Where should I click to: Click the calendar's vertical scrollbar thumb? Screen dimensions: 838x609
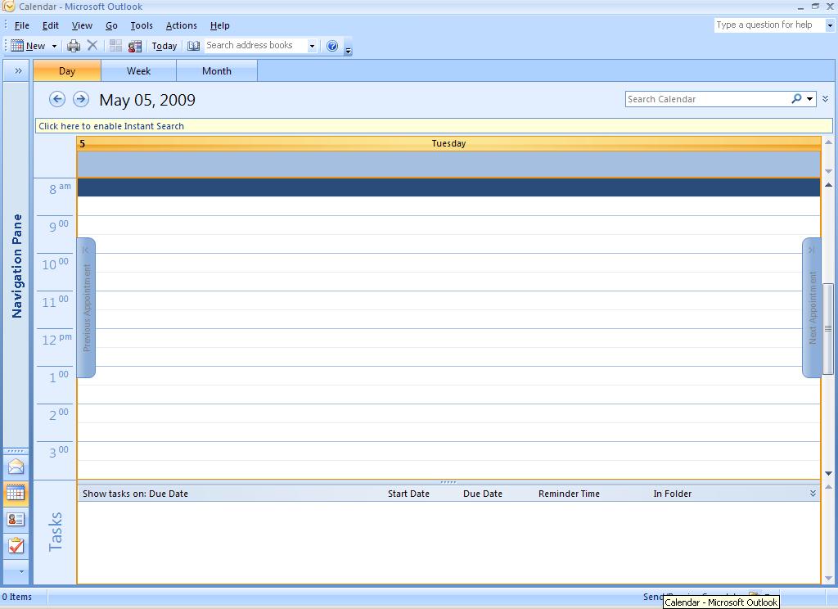[828, 329]
